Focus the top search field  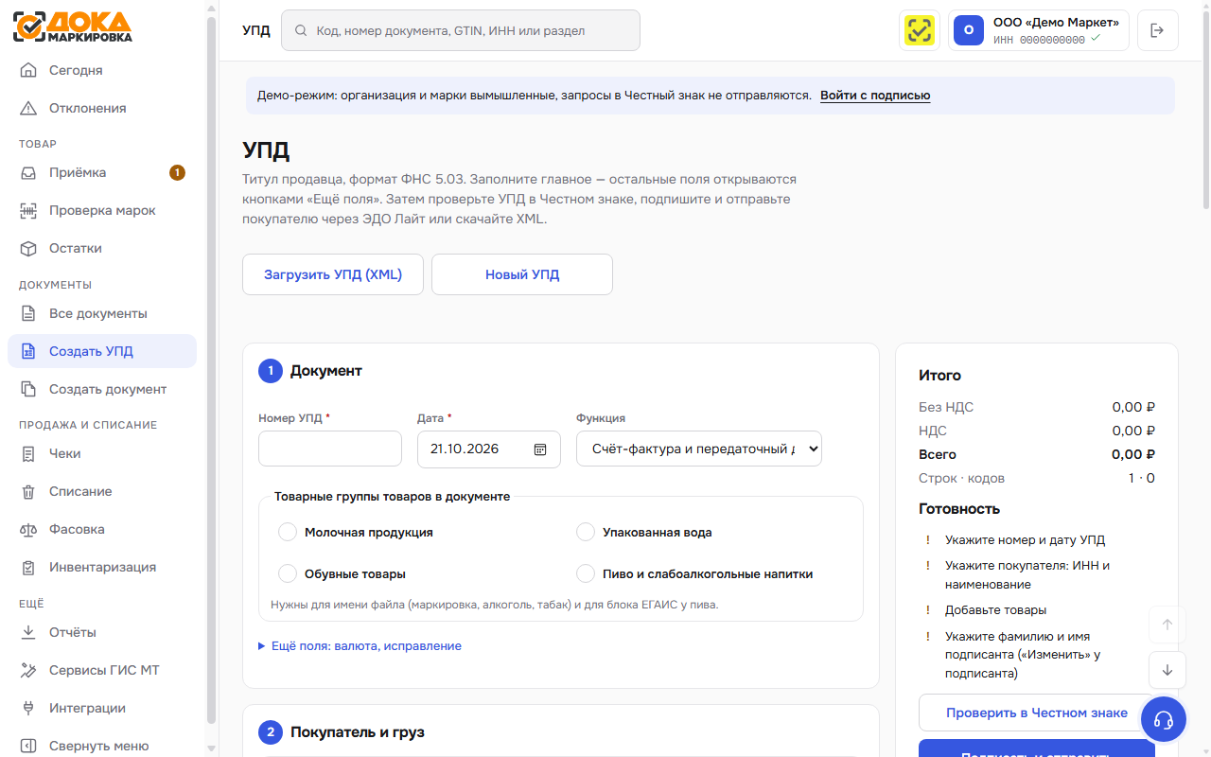[461, 30]
